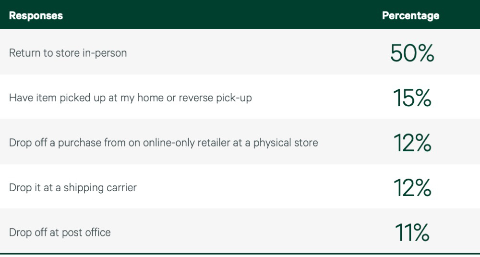The width and height of the screenshot is (480, 257).
Task: Click the 50% percentage value
Action: point(412,53)
